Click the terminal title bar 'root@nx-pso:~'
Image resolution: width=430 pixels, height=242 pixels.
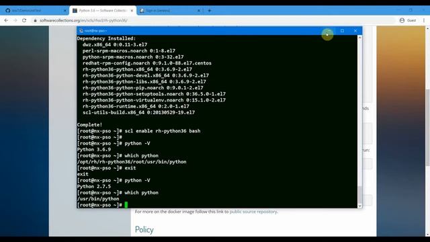pos(95,31)
